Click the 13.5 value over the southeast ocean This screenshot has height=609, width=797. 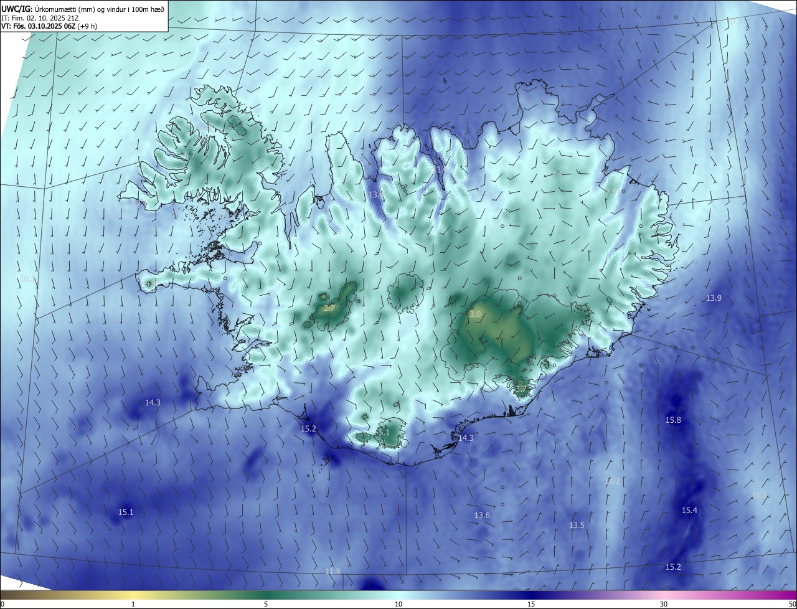(x=577, y=526)
